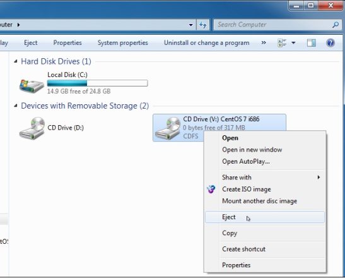Click the Search Computer field
This screenshot has width=345, height=278.
tap(274, 25)
